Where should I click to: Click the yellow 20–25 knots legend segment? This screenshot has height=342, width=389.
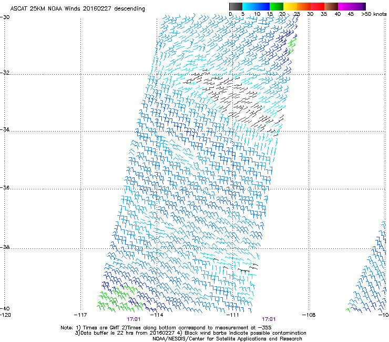pos(290,6)
